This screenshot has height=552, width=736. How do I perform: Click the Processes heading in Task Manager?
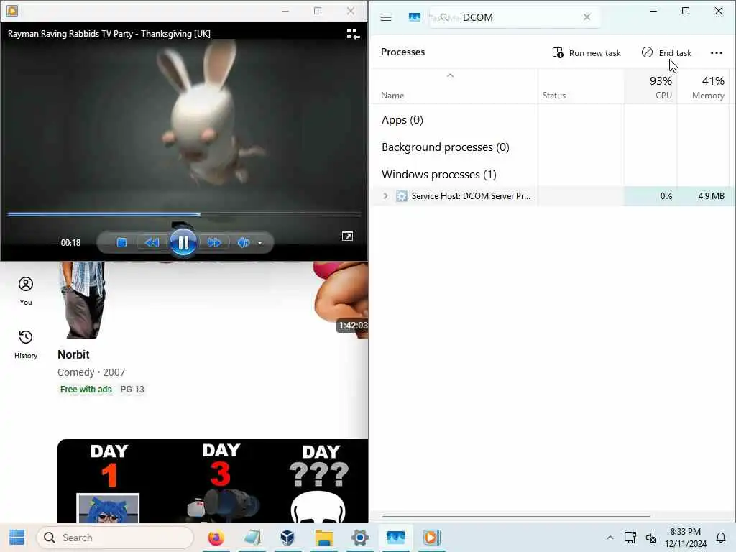coord(402,52)
